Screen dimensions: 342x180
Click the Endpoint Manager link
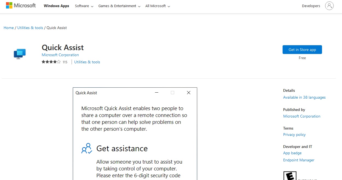click(x=298, y=160)
